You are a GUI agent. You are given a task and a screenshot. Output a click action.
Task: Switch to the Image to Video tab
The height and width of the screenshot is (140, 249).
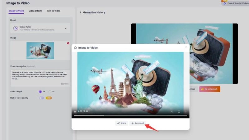tap(16, 11)
